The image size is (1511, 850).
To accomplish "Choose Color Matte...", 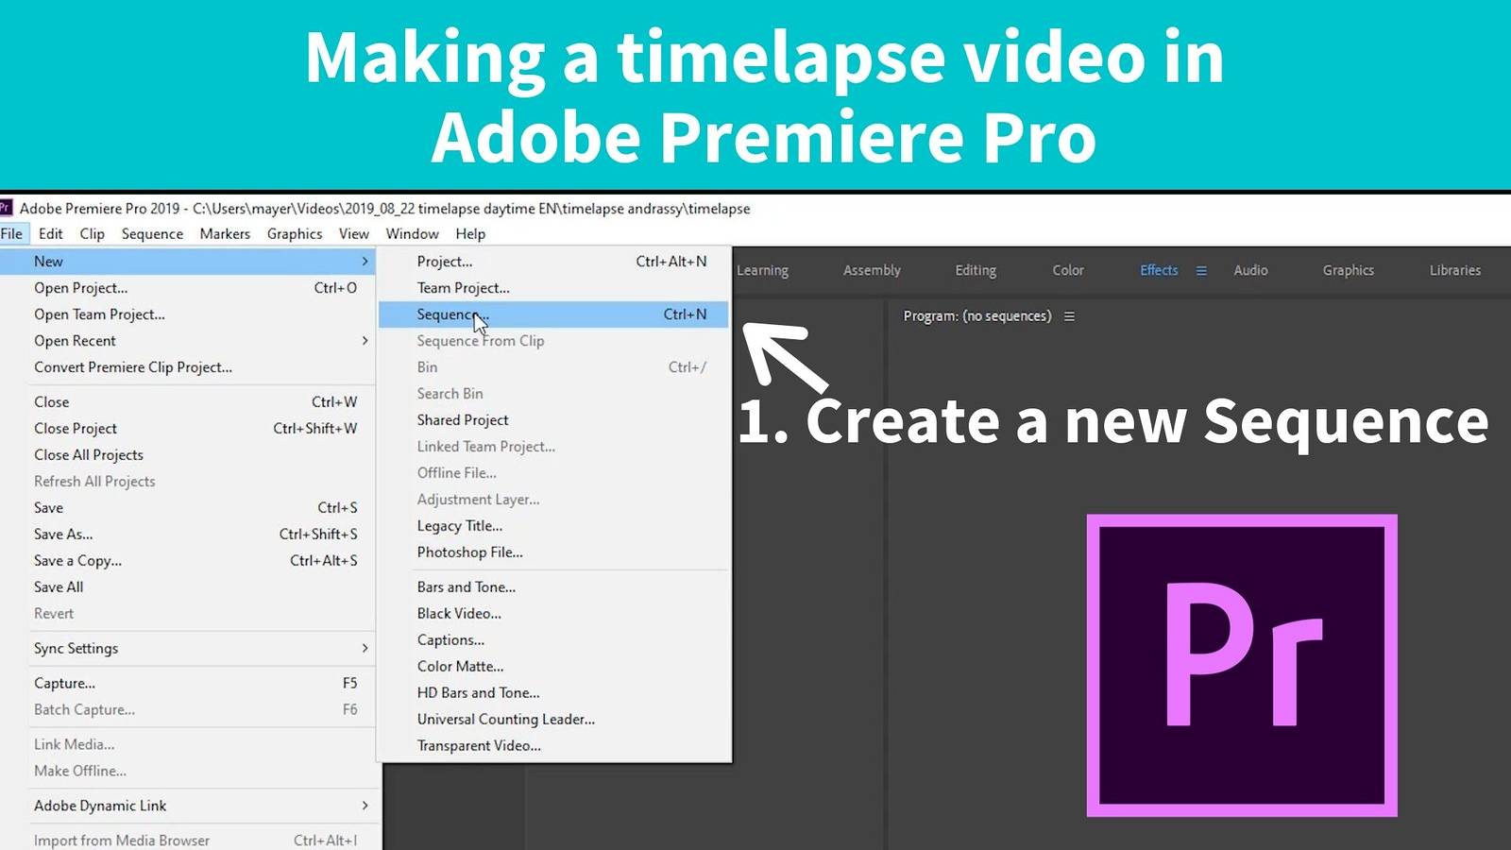I will (553, 666).
